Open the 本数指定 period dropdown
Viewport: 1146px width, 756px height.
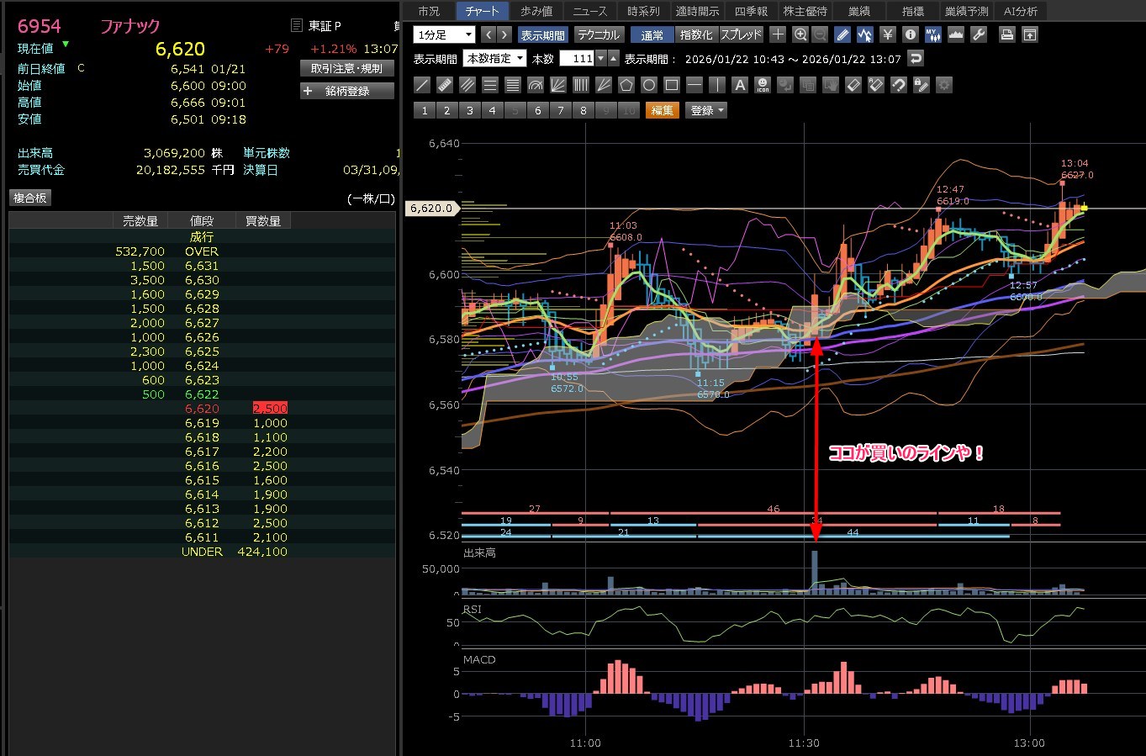point(495,58)
